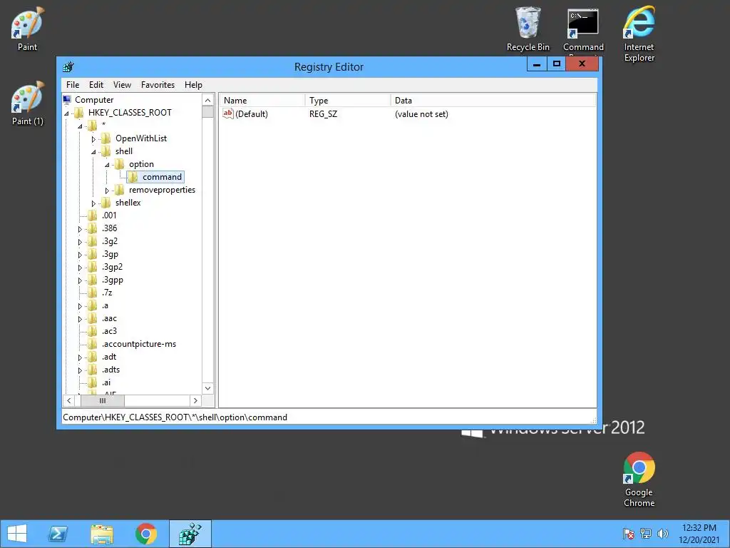
Task: Select Registry Editor taskbar button
Action: click(x=190, y=534)
